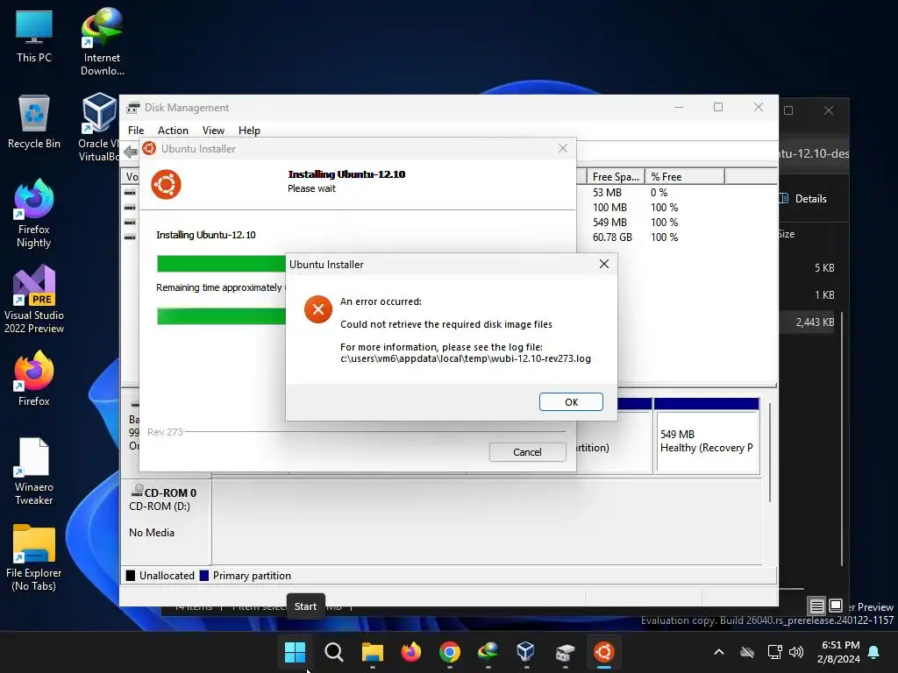Click the Windows Start button
Viewport: 898px width, 673px height.
click(295, 652)
